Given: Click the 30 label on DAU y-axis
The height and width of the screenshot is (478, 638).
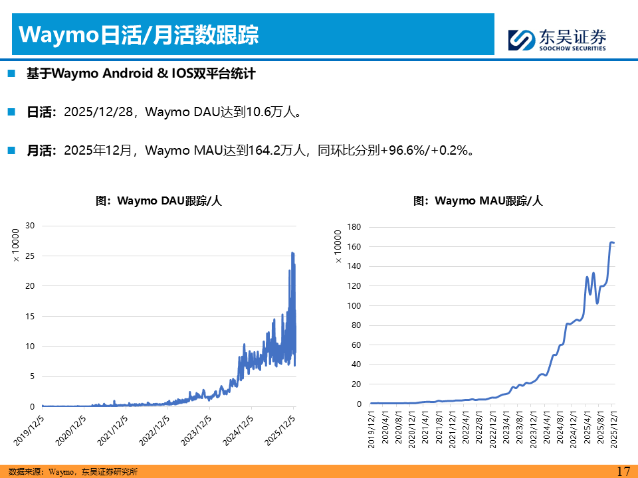Looking at the screenshot, I should pyautogui.click(x=29, y=226).
